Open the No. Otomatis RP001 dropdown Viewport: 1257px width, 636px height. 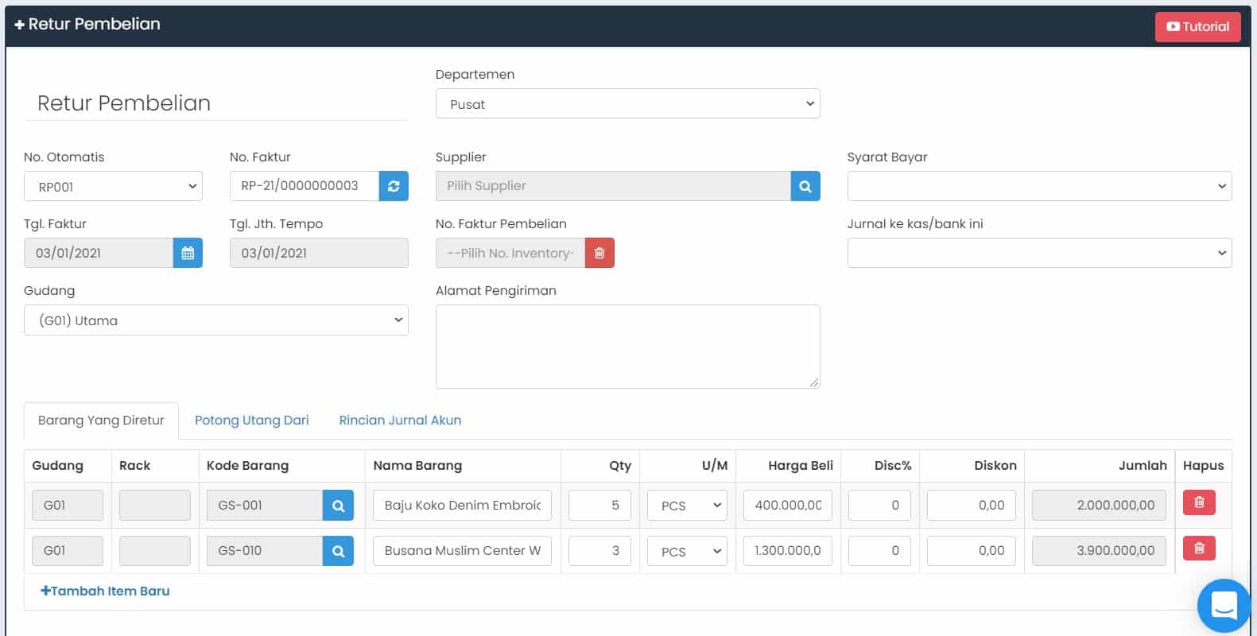point(113,187)
